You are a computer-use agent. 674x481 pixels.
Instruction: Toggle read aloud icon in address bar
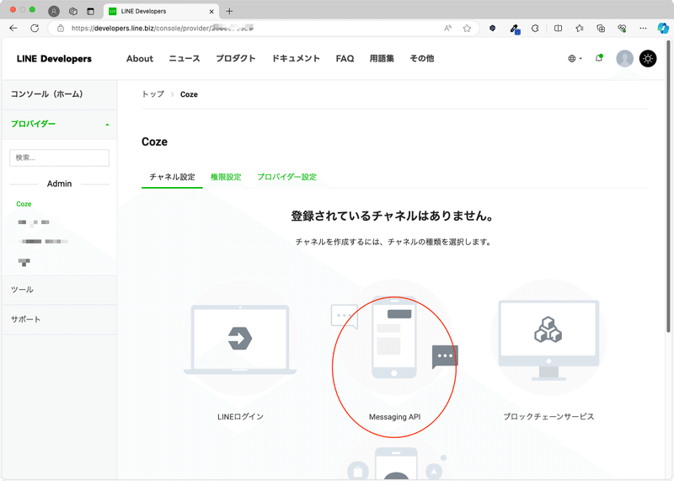coord(447,29)
